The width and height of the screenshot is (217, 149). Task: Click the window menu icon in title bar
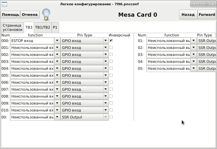pyautogui.click(x=4, y=4)
